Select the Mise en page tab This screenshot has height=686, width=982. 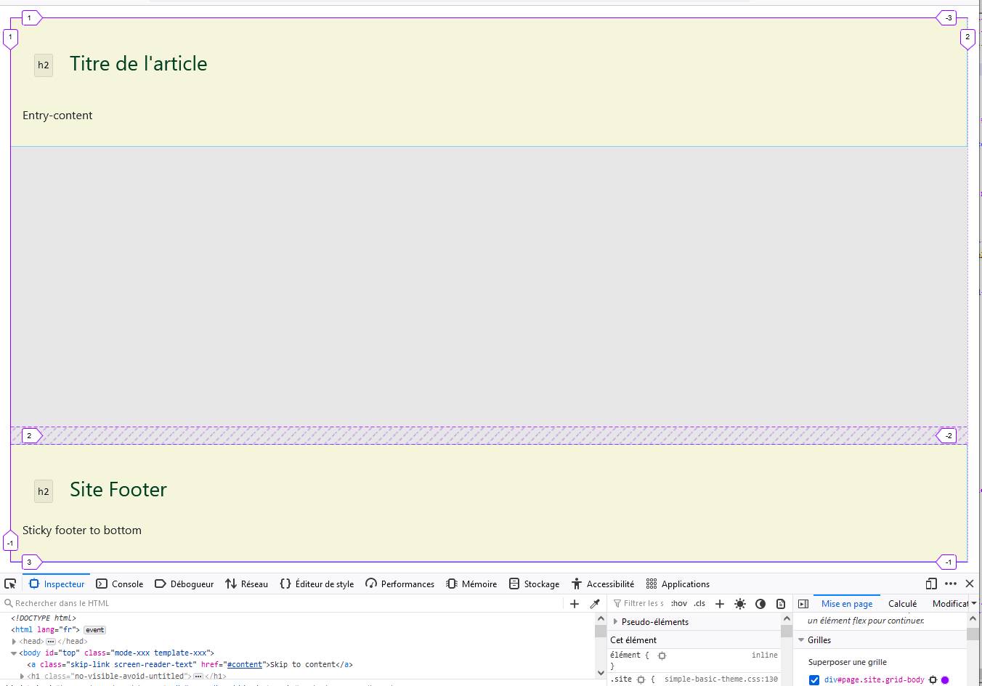pyautogui.click(x=847, y=603)
